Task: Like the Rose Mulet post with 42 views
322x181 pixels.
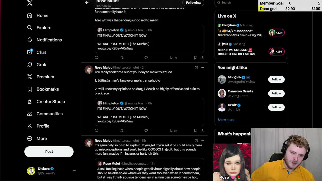Action: click(x=146, y=131)
